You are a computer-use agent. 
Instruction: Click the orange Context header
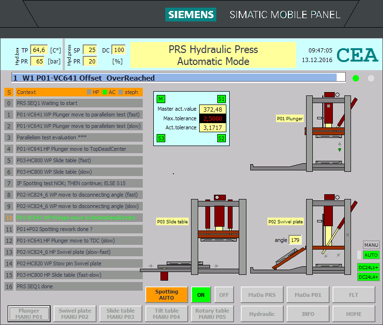coord(79,92)
